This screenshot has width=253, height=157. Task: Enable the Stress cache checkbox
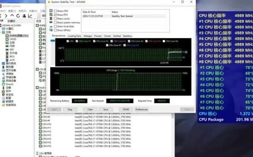click(x=56, y=19)
